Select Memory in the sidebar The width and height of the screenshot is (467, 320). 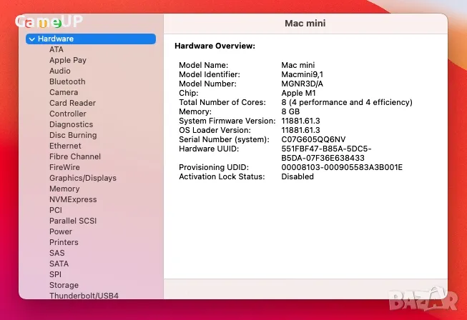coord(64,189)
